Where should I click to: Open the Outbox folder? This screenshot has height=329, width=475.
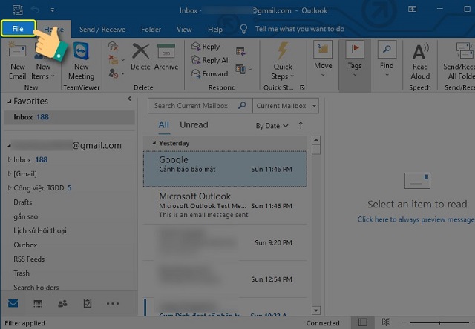(x=25, y=245)
